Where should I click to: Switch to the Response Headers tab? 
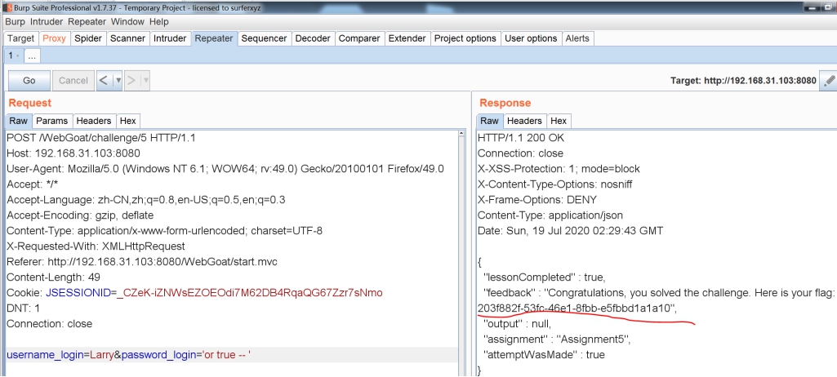524,121
